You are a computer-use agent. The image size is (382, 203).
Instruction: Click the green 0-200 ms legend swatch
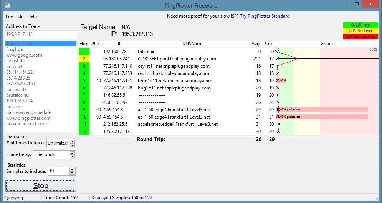361,25
